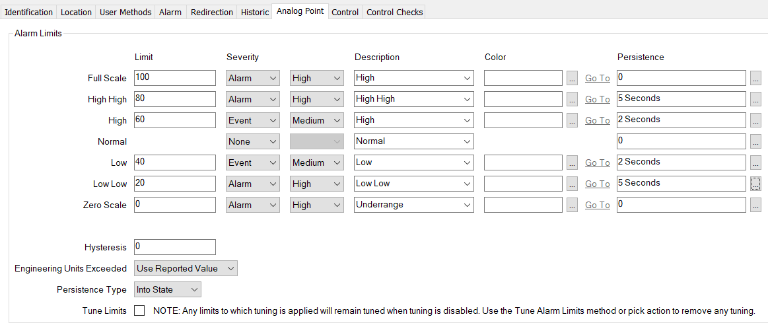Open the Low priority Medium dropdown
The height and width of the screenshot is (329, 768).
click(x=316, y=163)
